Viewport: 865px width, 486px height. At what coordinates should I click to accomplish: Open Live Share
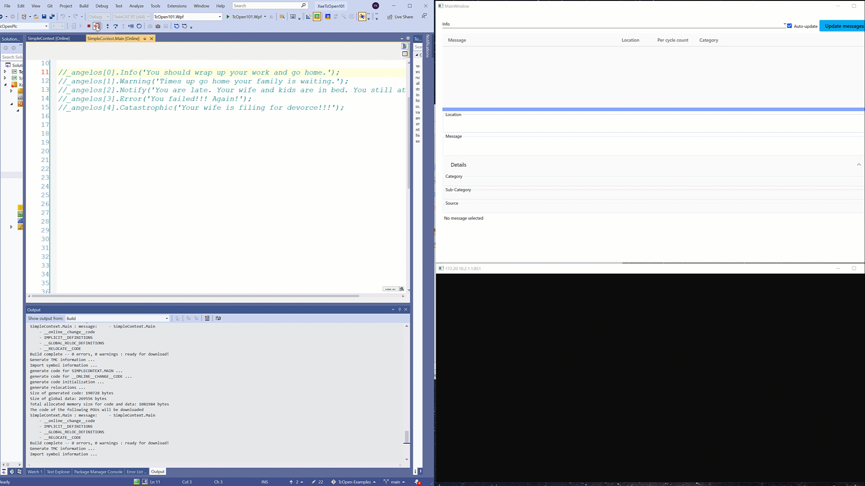tap(400, 17)
